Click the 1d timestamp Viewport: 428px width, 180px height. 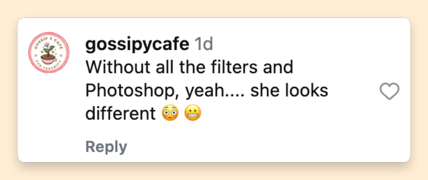203,44
